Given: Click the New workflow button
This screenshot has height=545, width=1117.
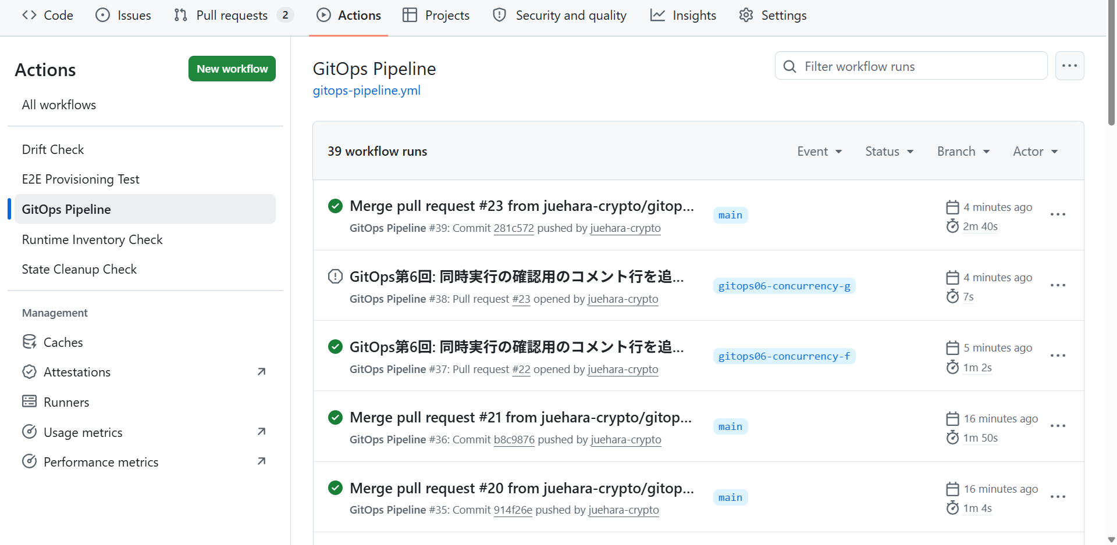Looking at the screenshot, I should click(x=232, y=69).
